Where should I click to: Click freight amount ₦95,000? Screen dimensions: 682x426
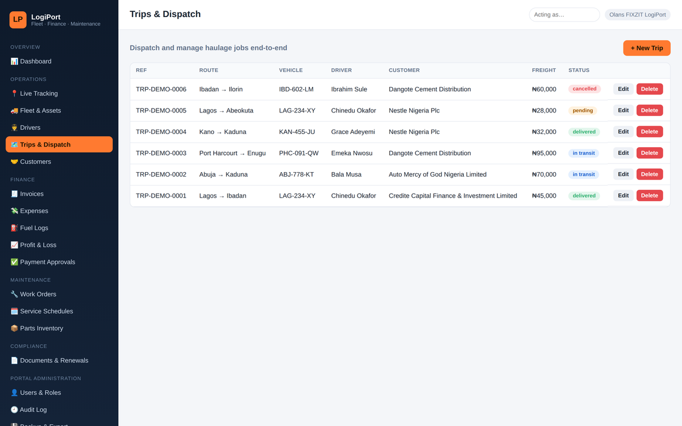(544, 153)
